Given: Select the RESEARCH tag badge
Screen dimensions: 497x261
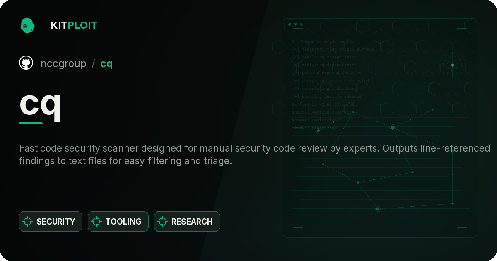Looking at the screenshot, I should pos(187,222).
